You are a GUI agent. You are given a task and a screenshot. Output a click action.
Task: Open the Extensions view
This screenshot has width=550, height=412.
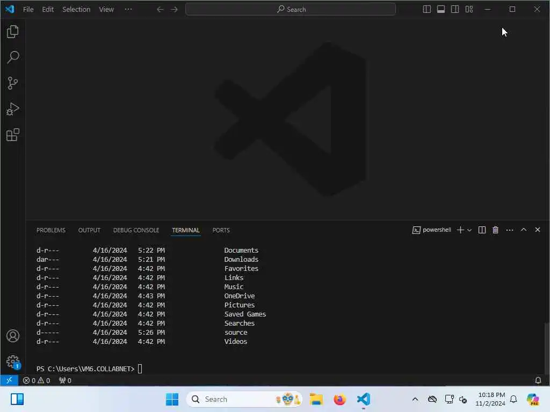[13, 135]
